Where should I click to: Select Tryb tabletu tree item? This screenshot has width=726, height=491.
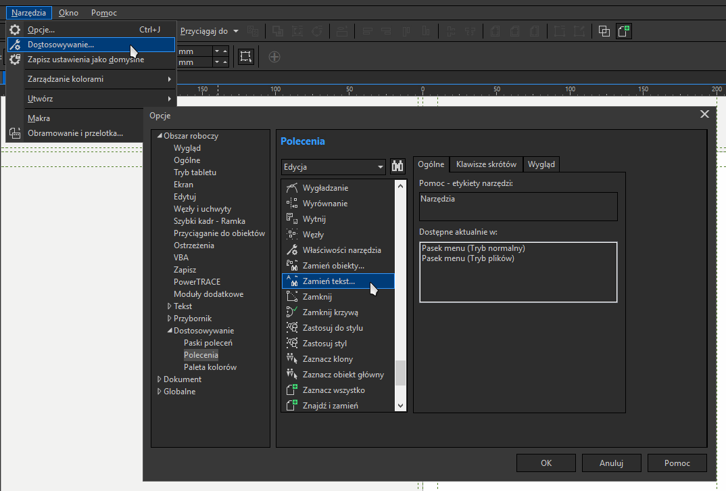pos(195,172)
